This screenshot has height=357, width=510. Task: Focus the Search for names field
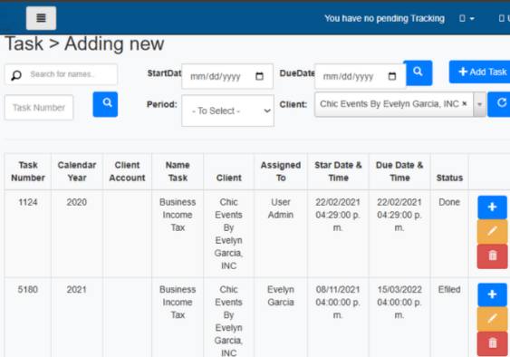[61, 74]
